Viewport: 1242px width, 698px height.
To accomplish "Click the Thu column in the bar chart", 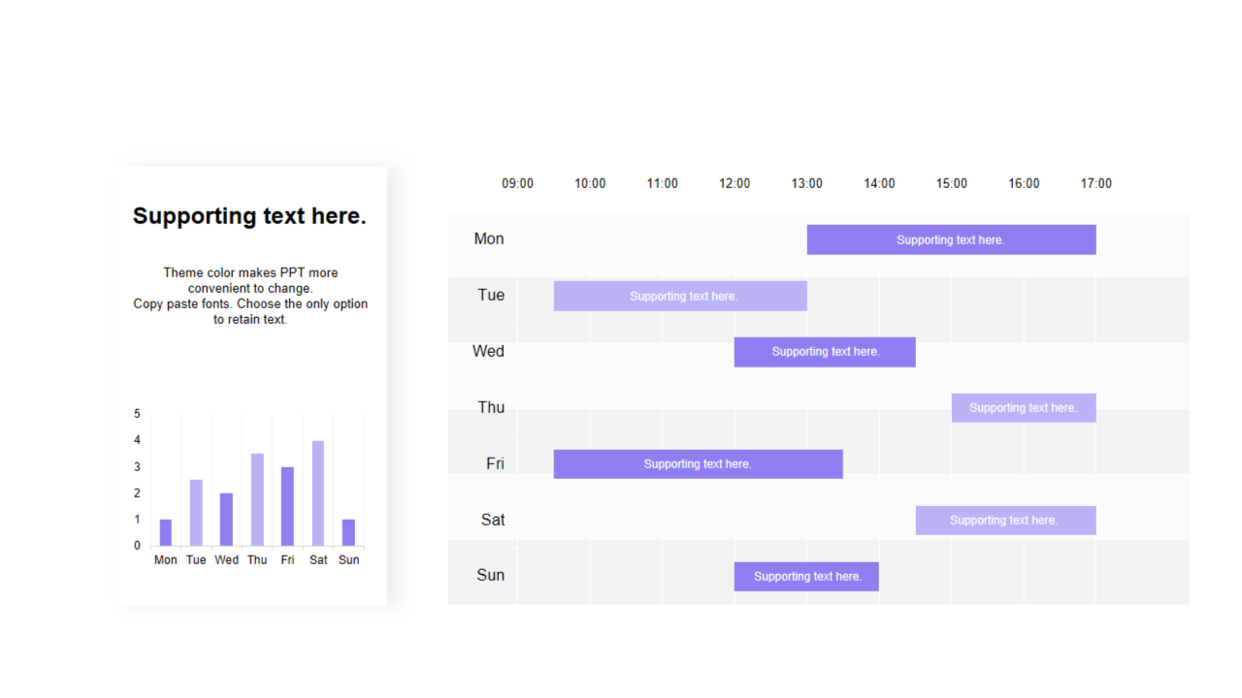I will coord(257,499).
